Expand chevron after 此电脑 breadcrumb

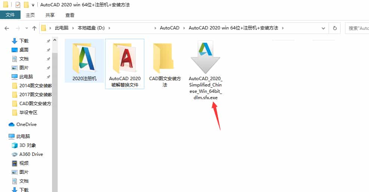[x=73, y=28]
